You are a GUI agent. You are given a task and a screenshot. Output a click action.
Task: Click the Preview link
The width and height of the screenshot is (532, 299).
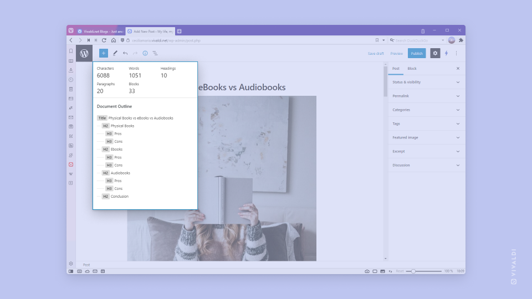click(x=396, y=54)
